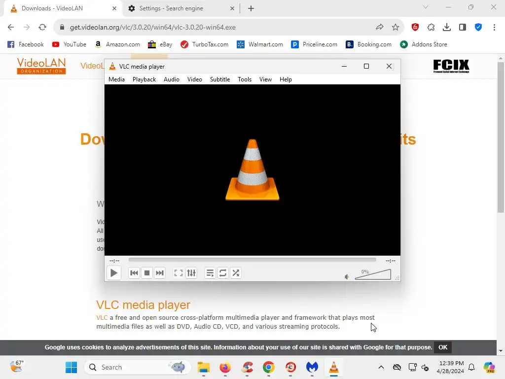
Task: Open the red shield extension
Action: tap(415, 28)
